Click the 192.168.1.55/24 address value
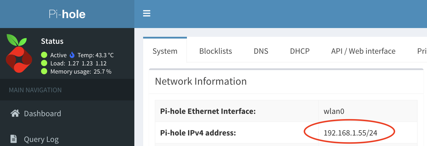This screenshot has width=427, height=146. pyautogui.click(x=350, y=133)
